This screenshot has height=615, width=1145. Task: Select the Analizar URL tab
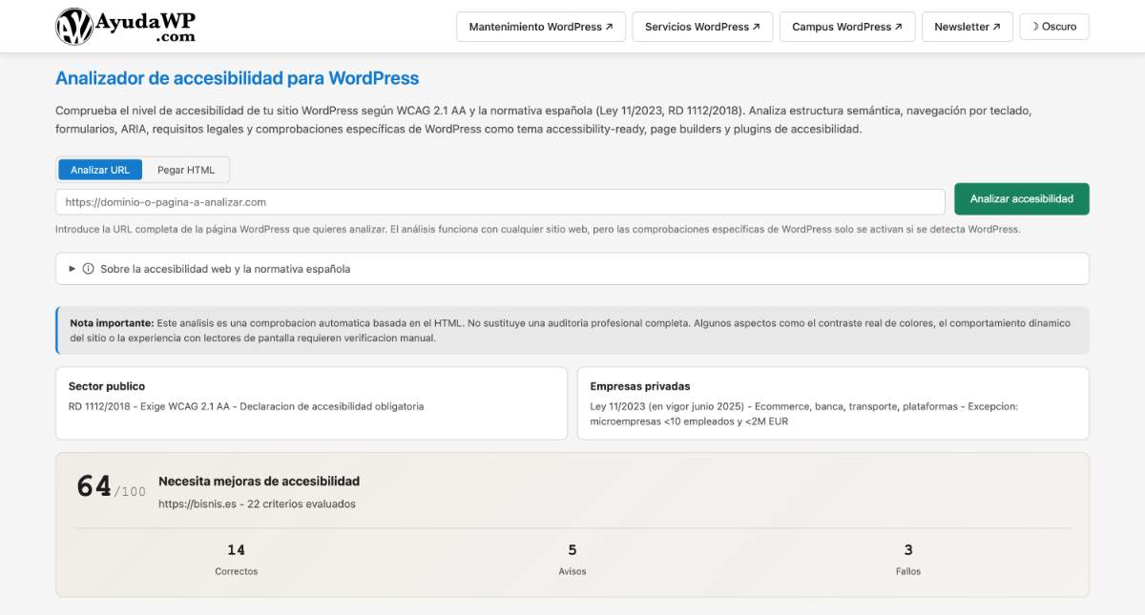(x=100, y=170)
